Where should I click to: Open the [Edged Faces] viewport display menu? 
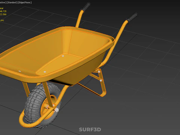pos(25,2)
